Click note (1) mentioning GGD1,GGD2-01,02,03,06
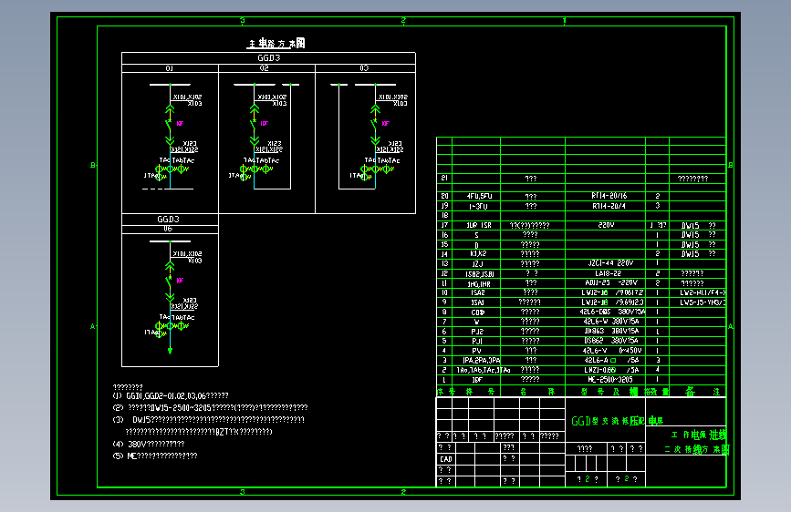The height and width of the screenshot is (512, 791). (x=171, y=396)
